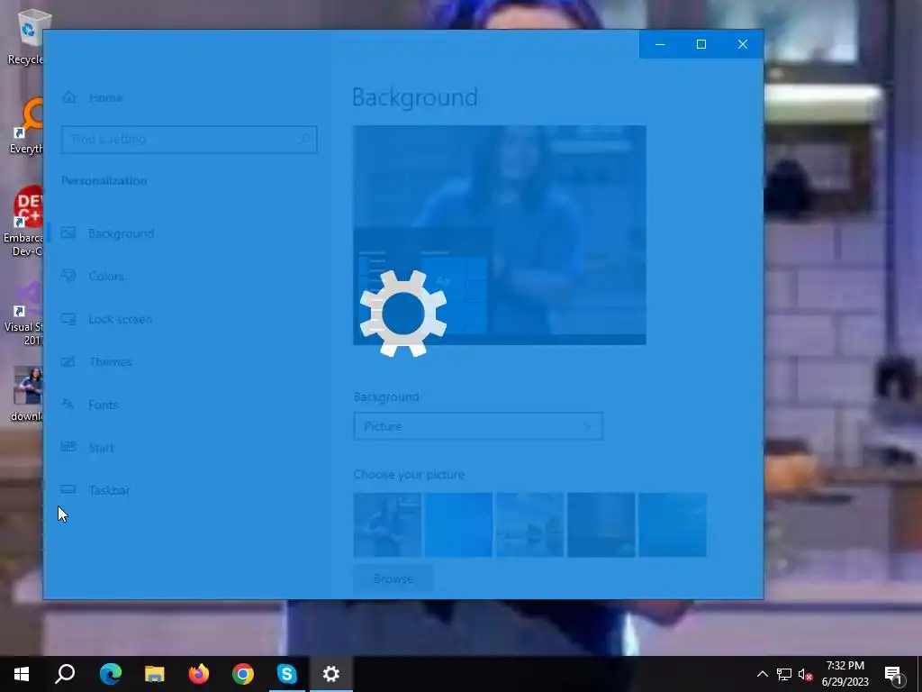Image resolution: width=922 pixels, height=692 pixels.
Task: Select the Visual Studio desktop shortcut
Action: 24,314
